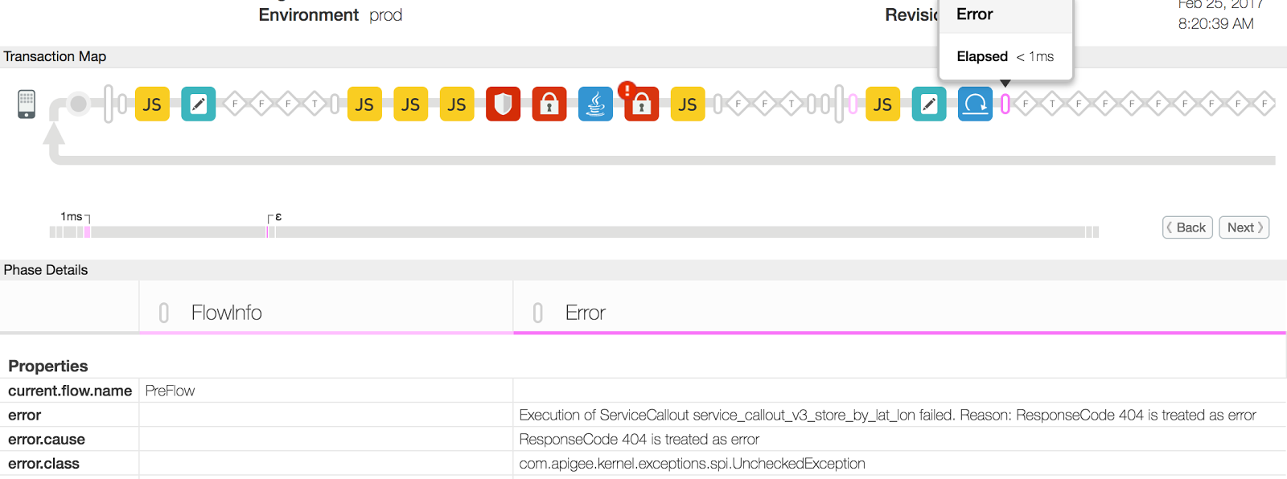Image resolution: width=1287 pixels, height=479 pixels.
Task: Click the Next button
Action: (1244, 227)
